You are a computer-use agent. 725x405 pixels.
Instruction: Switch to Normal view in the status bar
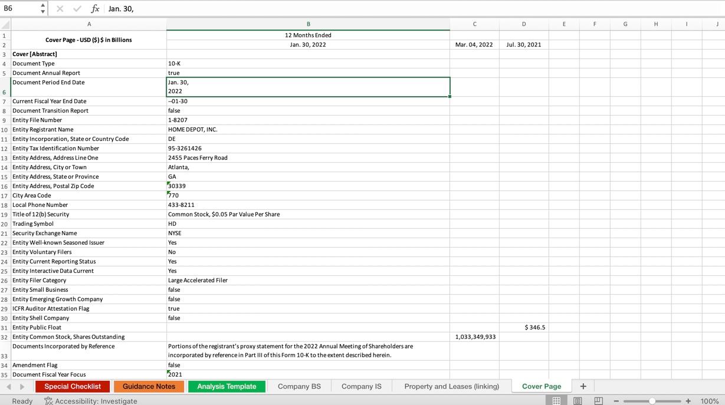click(x=556, y=400)
